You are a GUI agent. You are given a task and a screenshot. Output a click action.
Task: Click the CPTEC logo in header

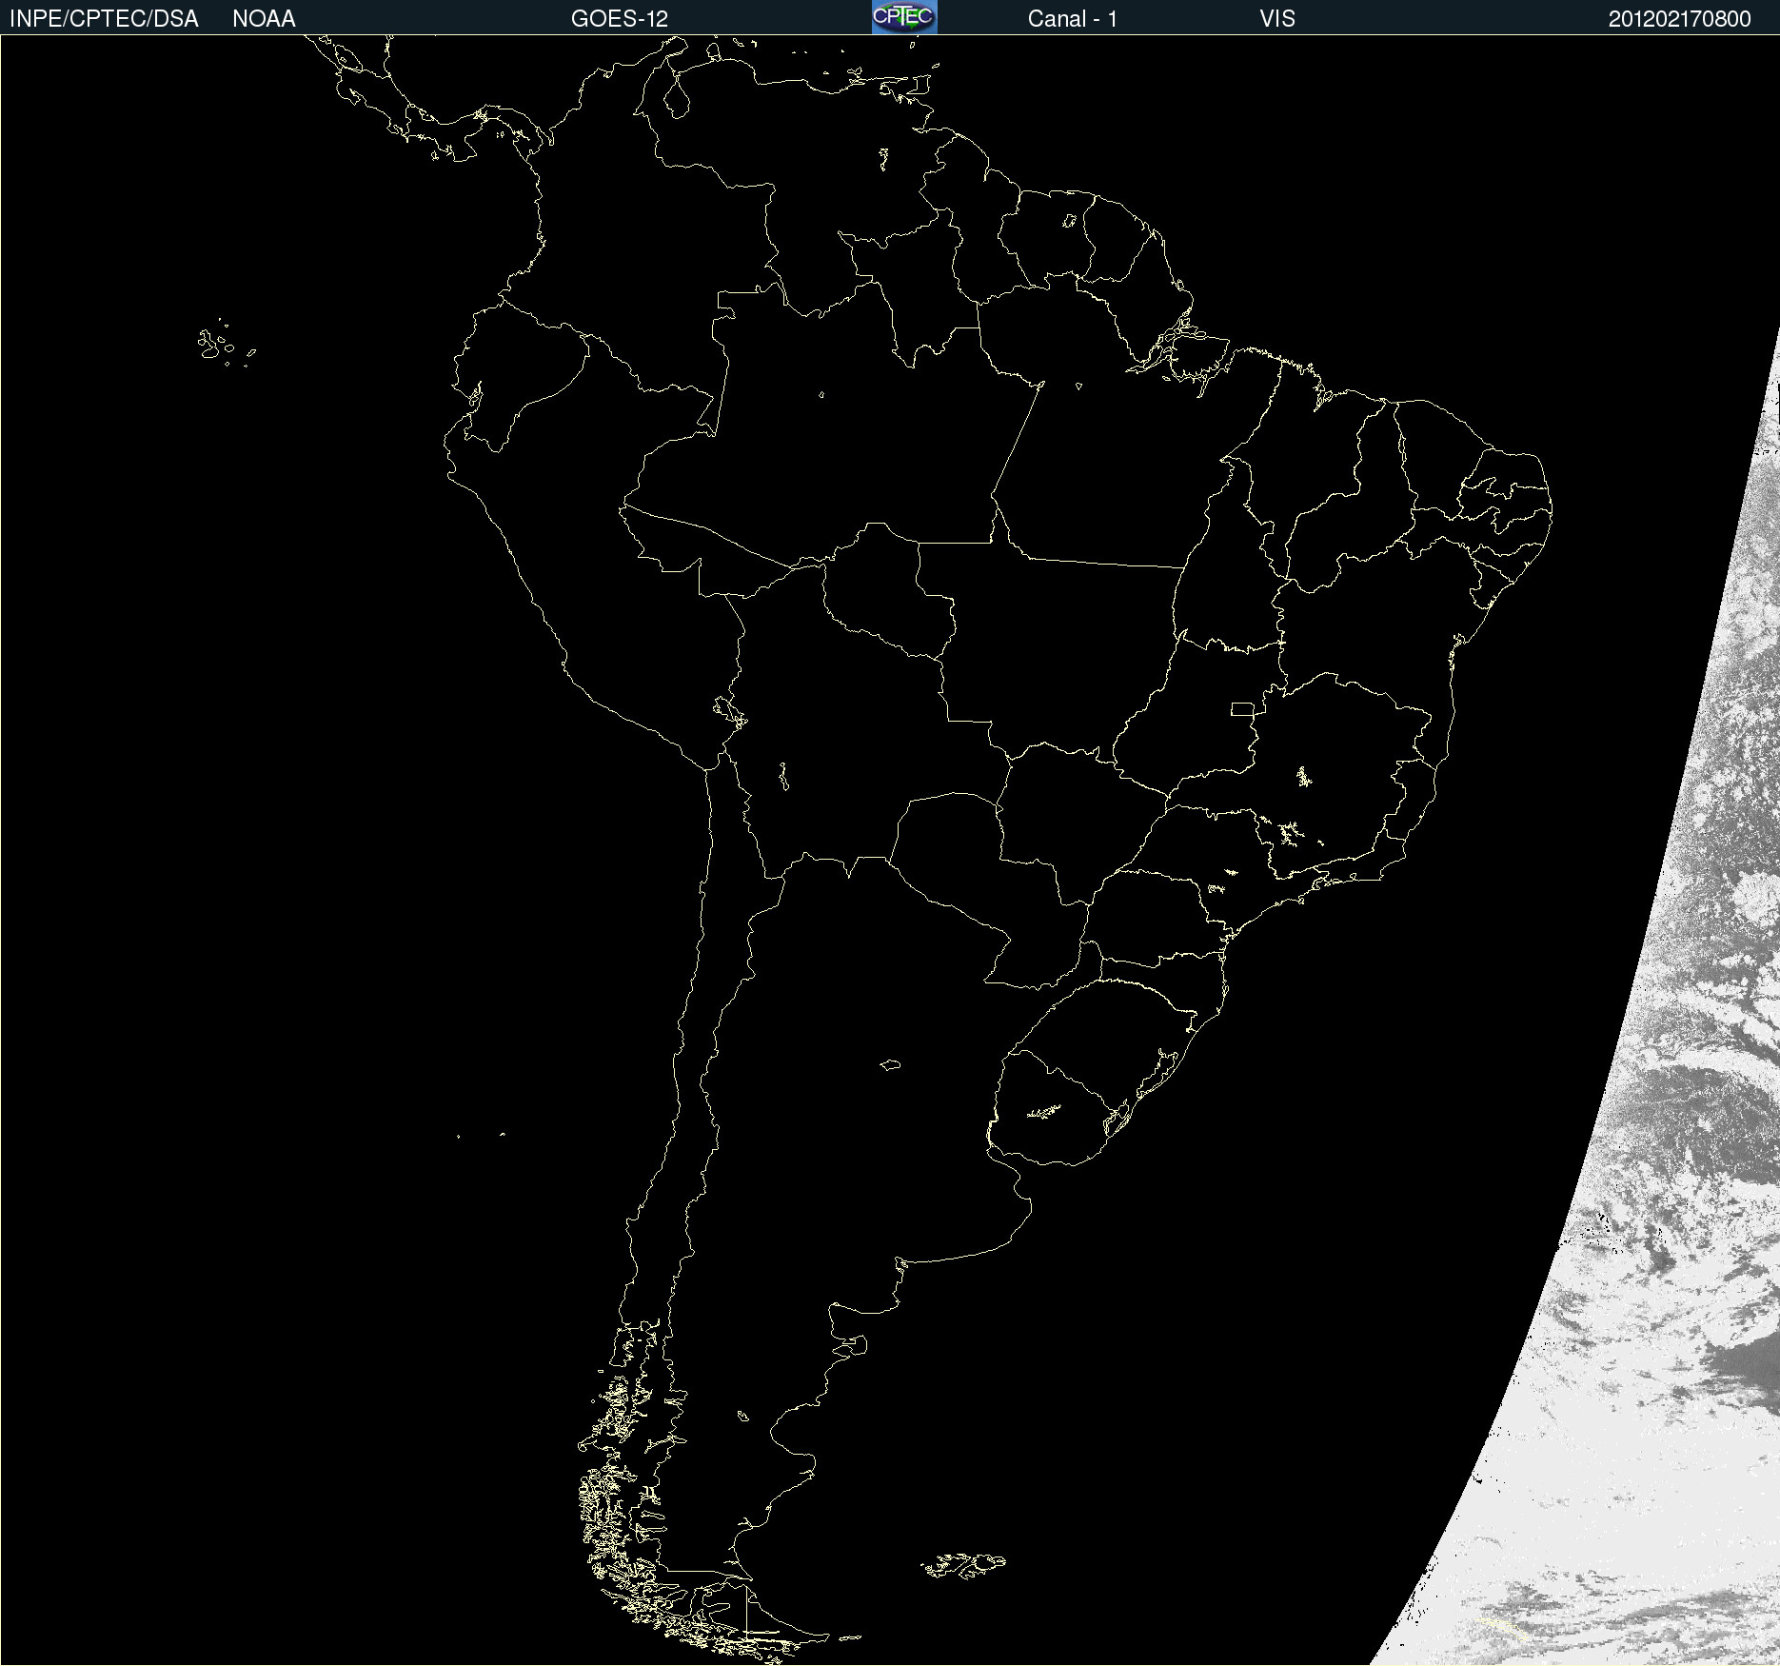tap(904, 17)
